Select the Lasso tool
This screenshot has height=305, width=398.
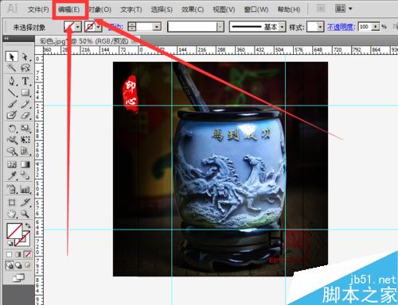(25, 68)
